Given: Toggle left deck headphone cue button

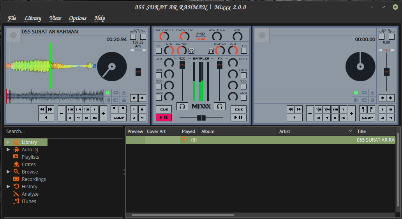Looking at the screenshot, I should tap(182, 106).
